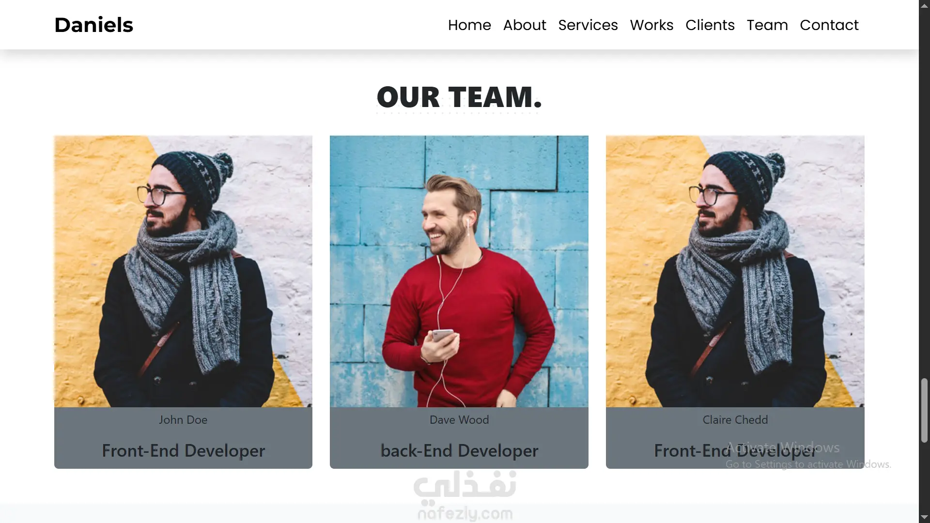Select the back-End Developer title text
This screenshot has width=930, height=523.
pyautogui.click(x=459, y=451)
